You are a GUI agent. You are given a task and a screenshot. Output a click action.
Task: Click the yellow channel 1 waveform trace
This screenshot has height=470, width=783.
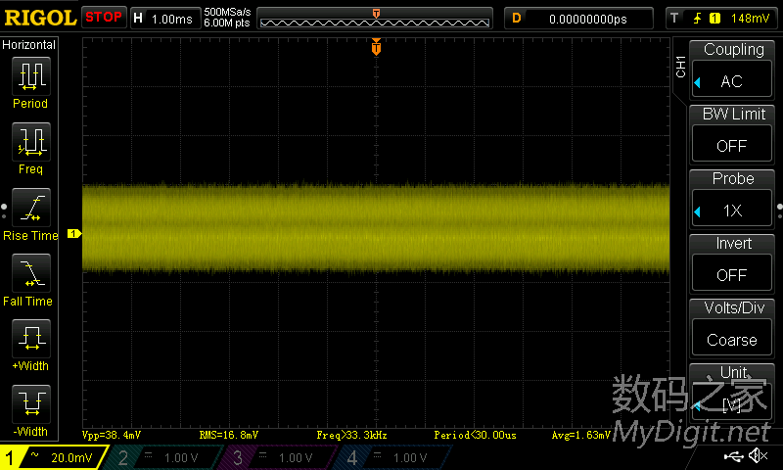[x=376, y=229]
